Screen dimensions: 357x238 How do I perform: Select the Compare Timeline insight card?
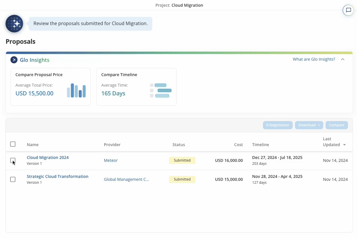(x=136, y=87)
